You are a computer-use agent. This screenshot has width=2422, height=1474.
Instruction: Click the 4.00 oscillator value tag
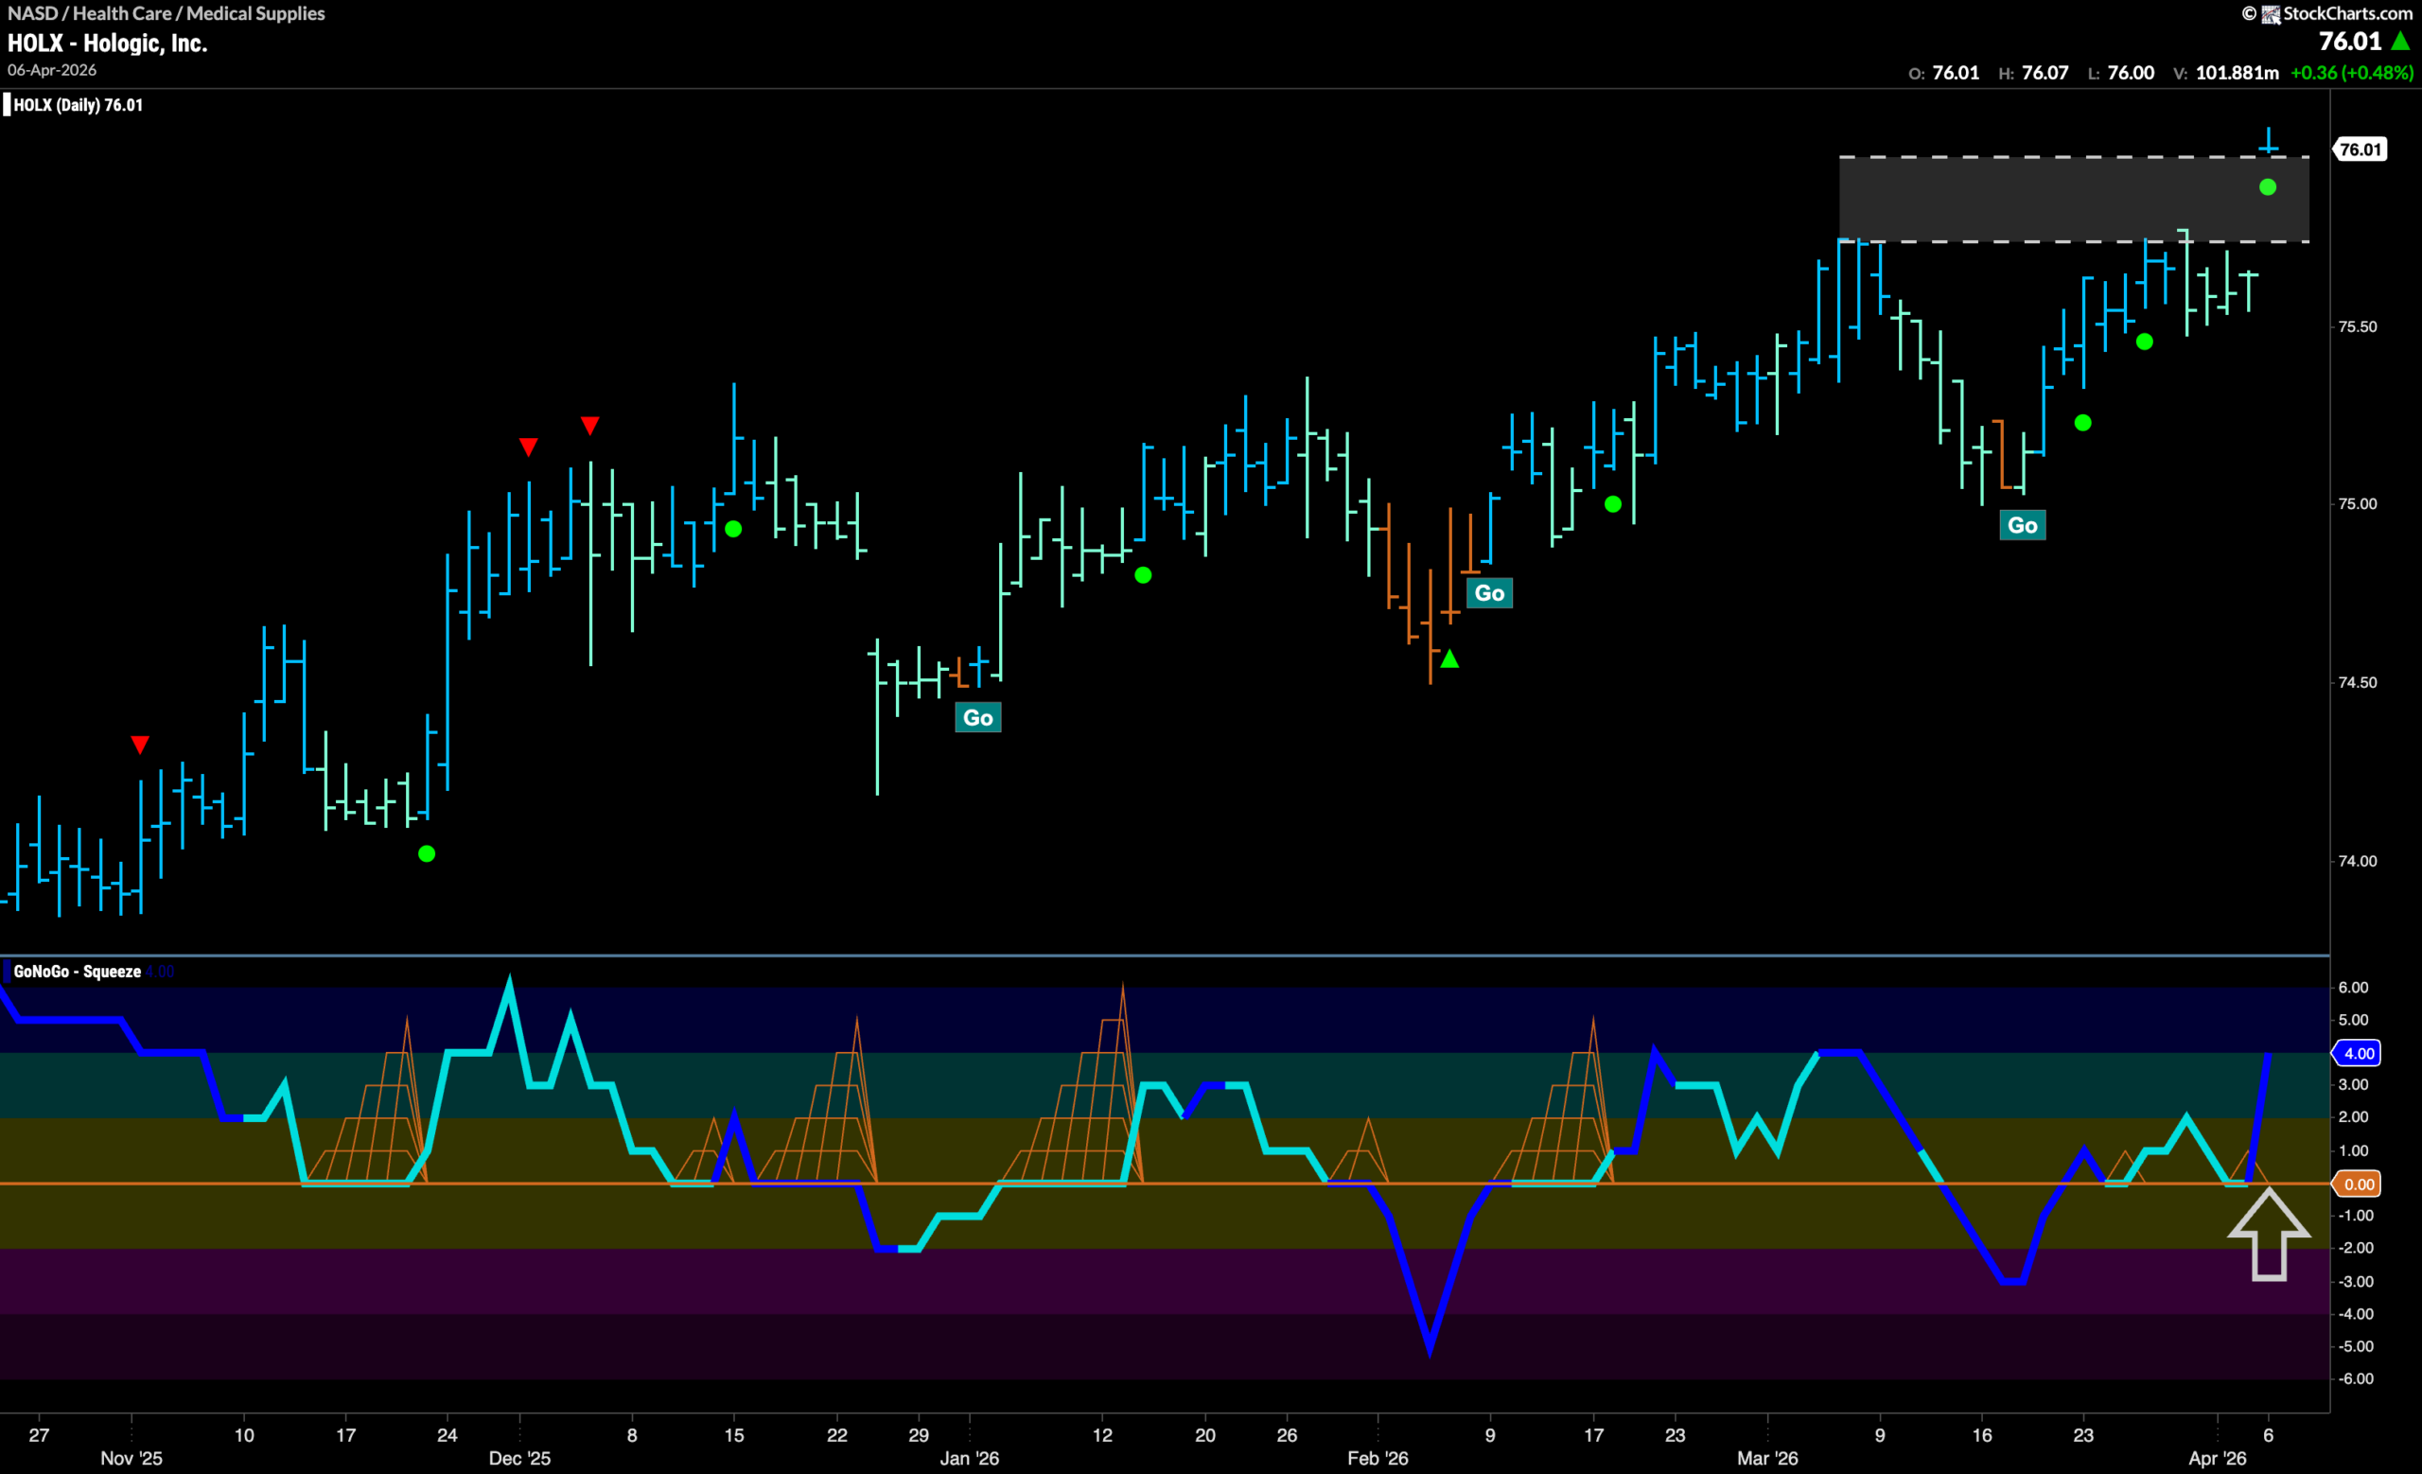coord(2358,1053)
